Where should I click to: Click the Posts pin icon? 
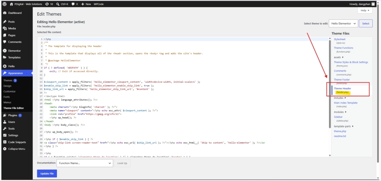[5, 21]
